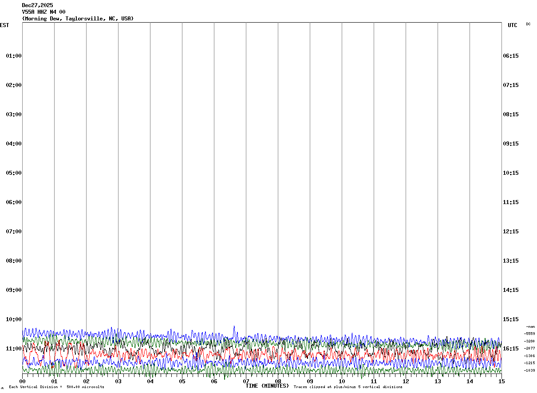This screenshot has height=393, width=537.
Task: Click the UTC time label "12:15"
Action: tap(511, 232)
